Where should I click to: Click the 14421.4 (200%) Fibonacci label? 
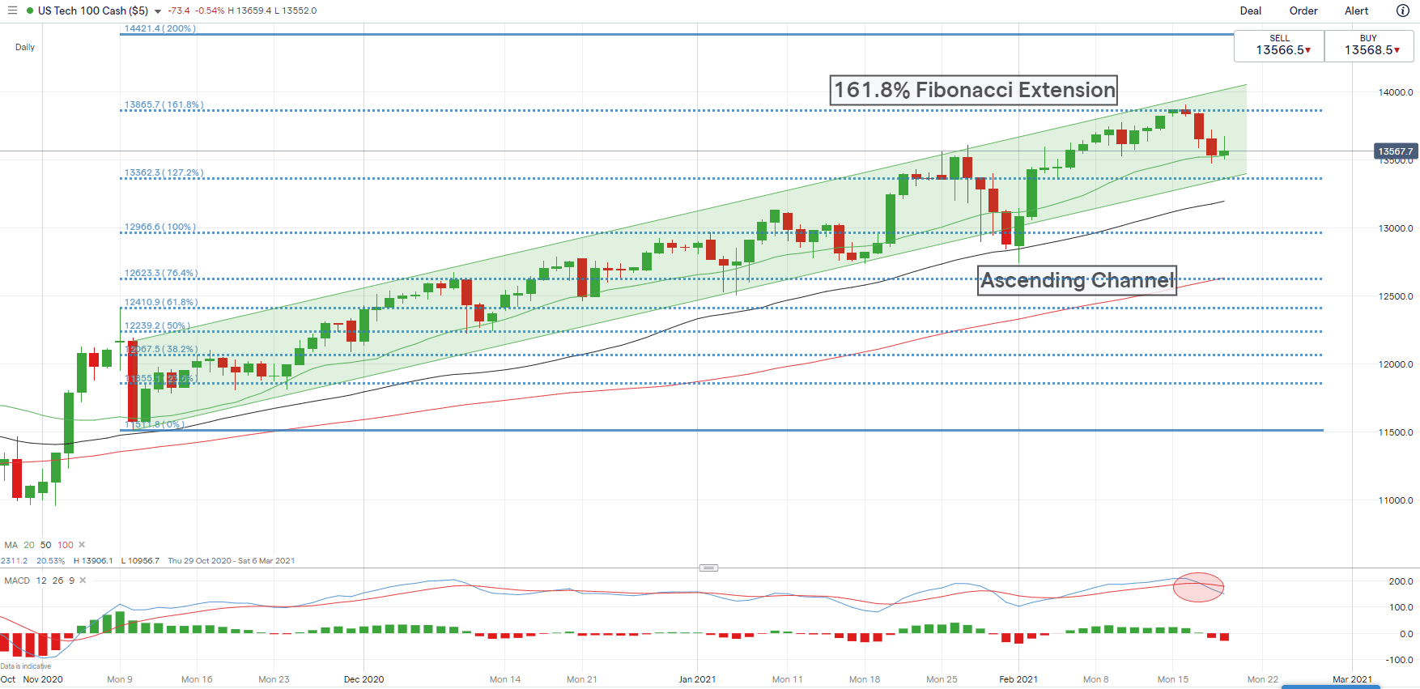click(160, 28)
